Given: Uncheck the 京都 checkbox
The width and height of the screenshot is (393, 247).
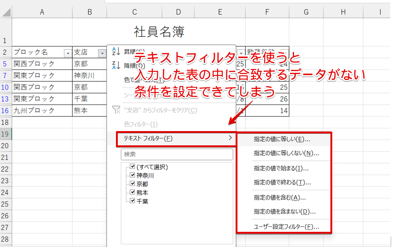Looking at the screenshot, I should point(133,184).
